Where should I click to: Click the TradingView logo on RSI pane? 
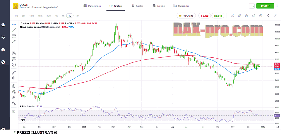coord(23,120)
